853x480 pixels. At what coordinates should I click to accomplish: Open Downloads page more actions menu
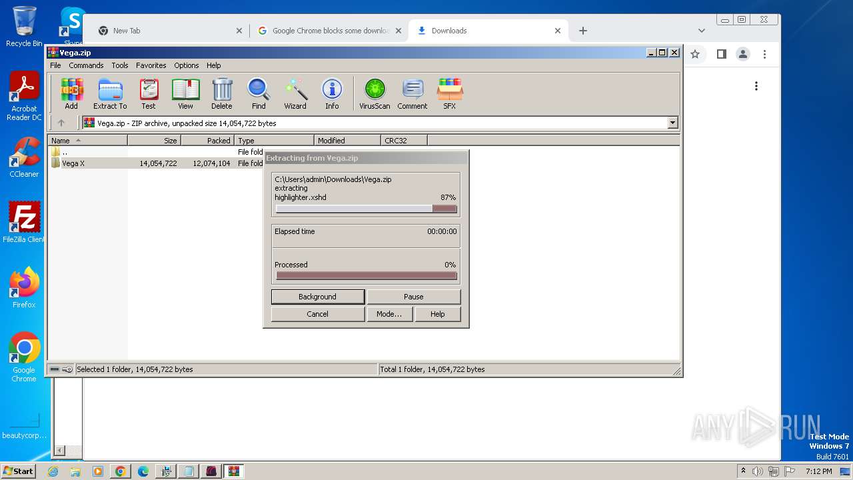coord(756,86)
